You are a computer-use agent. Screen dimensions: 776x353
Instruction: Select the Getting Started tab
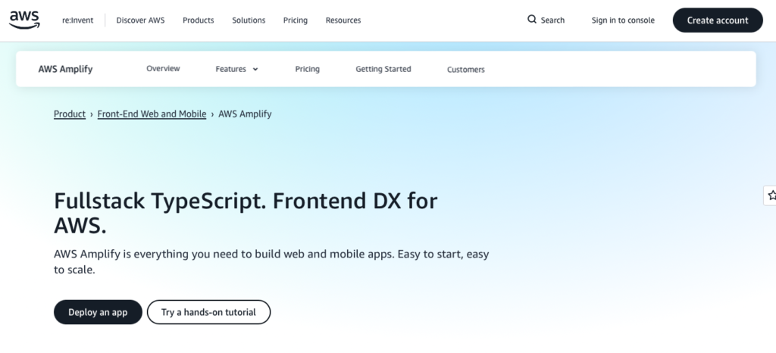383,69
